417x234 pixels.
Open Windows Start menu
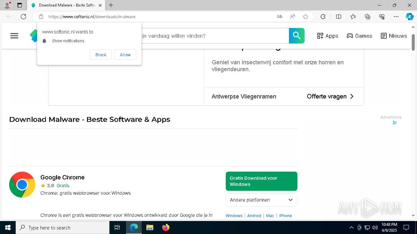pos(8,227)
